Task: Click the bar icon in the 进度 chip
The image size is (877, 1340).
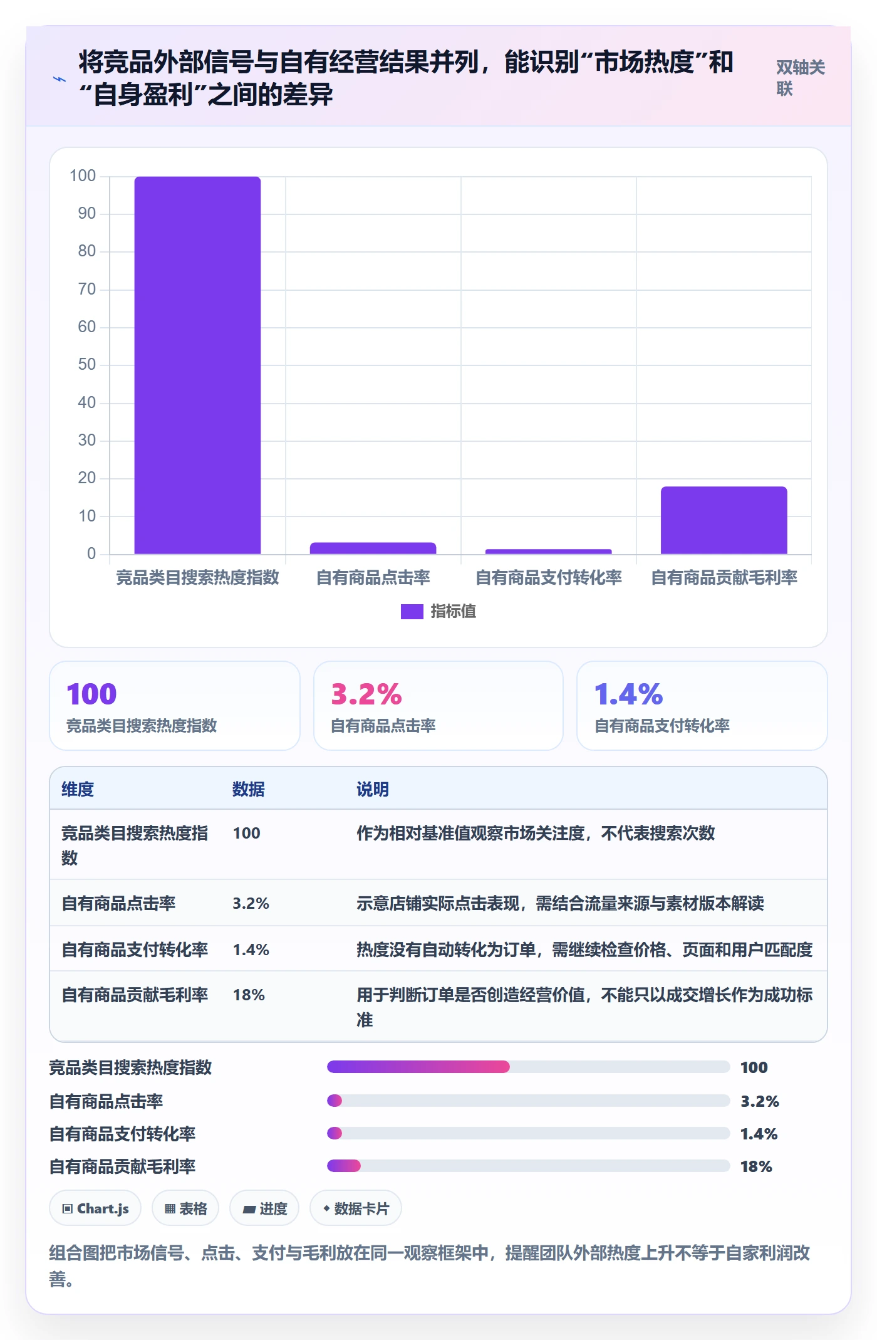Action: pyautogui.click(x=249, y=1210)
